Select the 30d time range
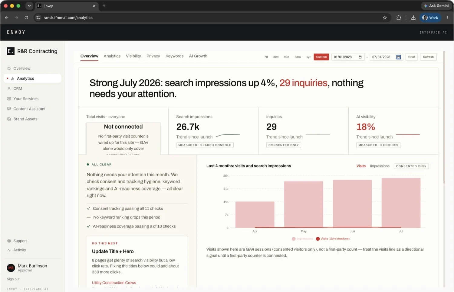Screen dimensions: 454x292 pos(276,57)
